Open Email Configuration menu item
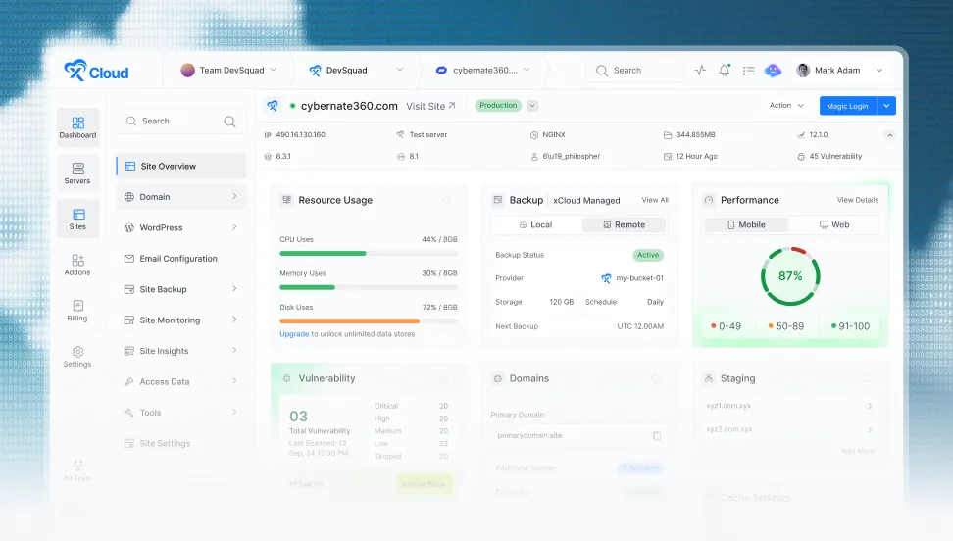Viewport: 953px width, 541px height. (181, 259)
